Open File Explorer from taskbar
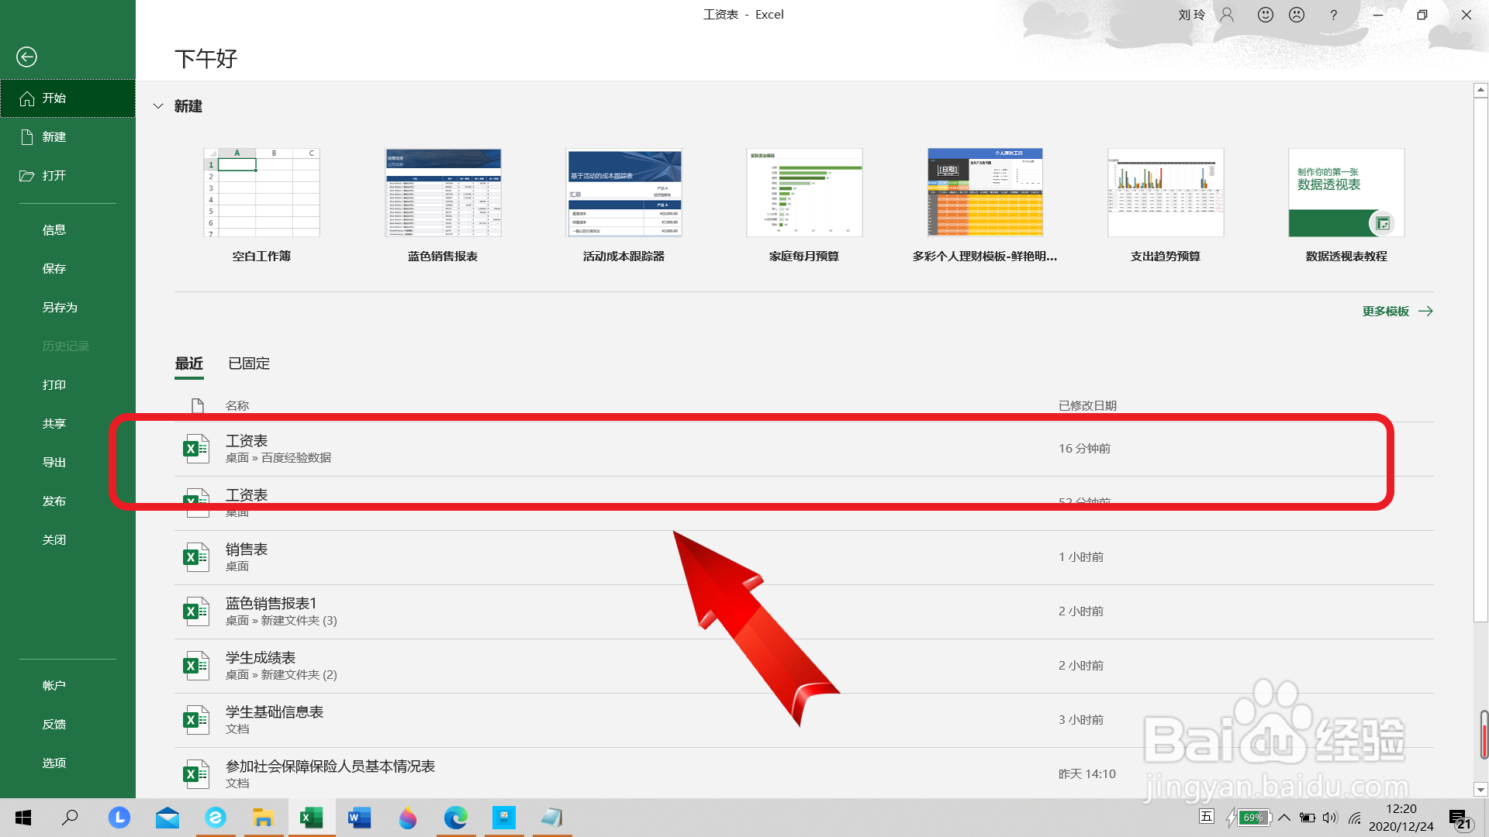 (x=264, y=818)
